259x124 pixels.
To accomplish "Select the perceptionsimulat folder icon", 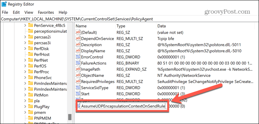I will 31,31.
